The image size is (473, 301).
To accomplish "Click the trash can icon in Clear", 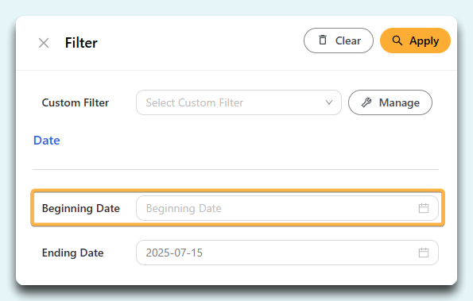I will (323, 40).
